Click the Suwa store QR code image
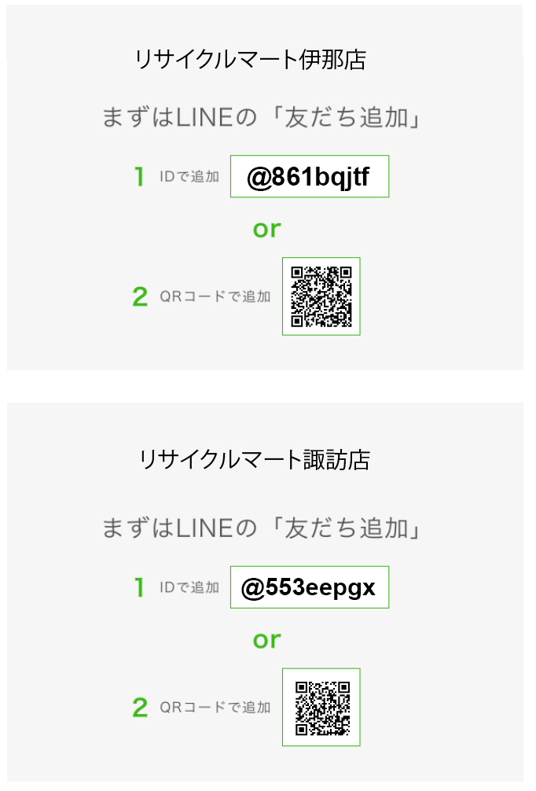The height and width of the screenshot is (791, 536). pyautogui.click(x=321, y=707)
